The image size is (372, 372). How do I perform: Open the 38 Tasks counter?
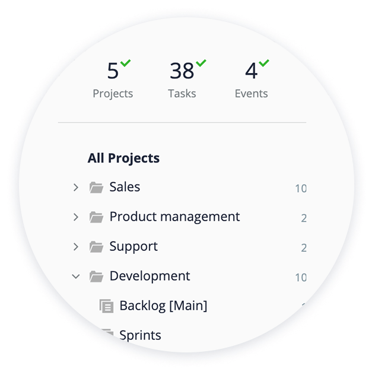(x=182, y=80)
